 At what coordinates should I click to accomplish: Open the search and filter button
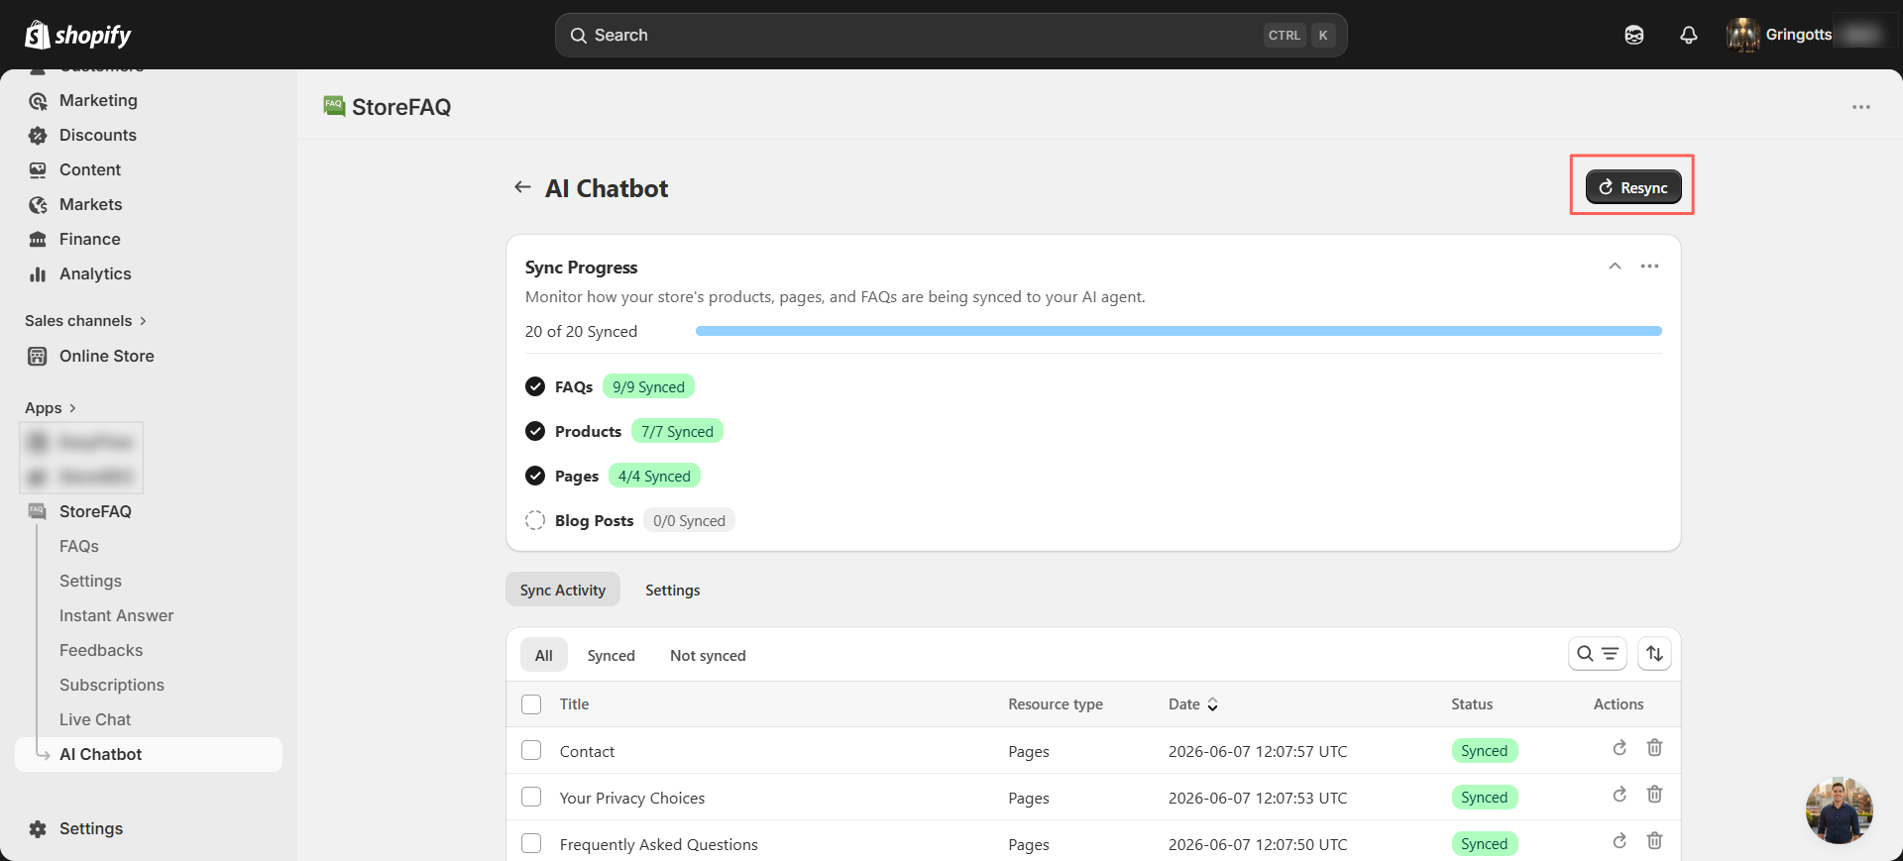(1598, 654)
